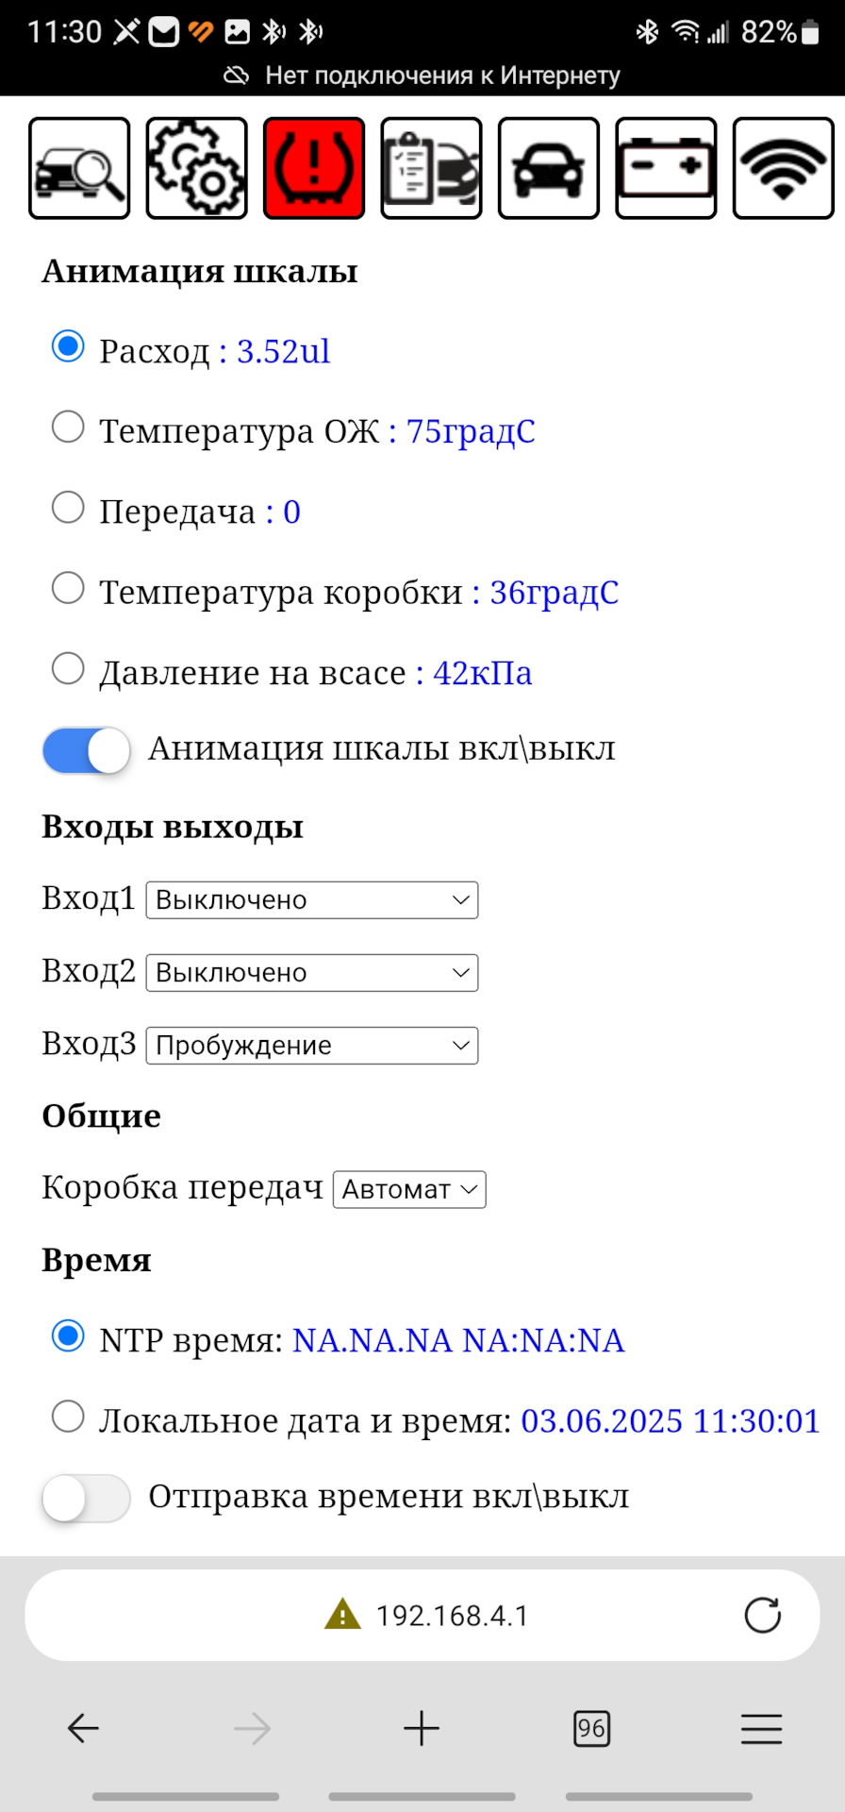Select the car dashboard icon
This screenshot has height=1812, width=845.
point(549,168)
